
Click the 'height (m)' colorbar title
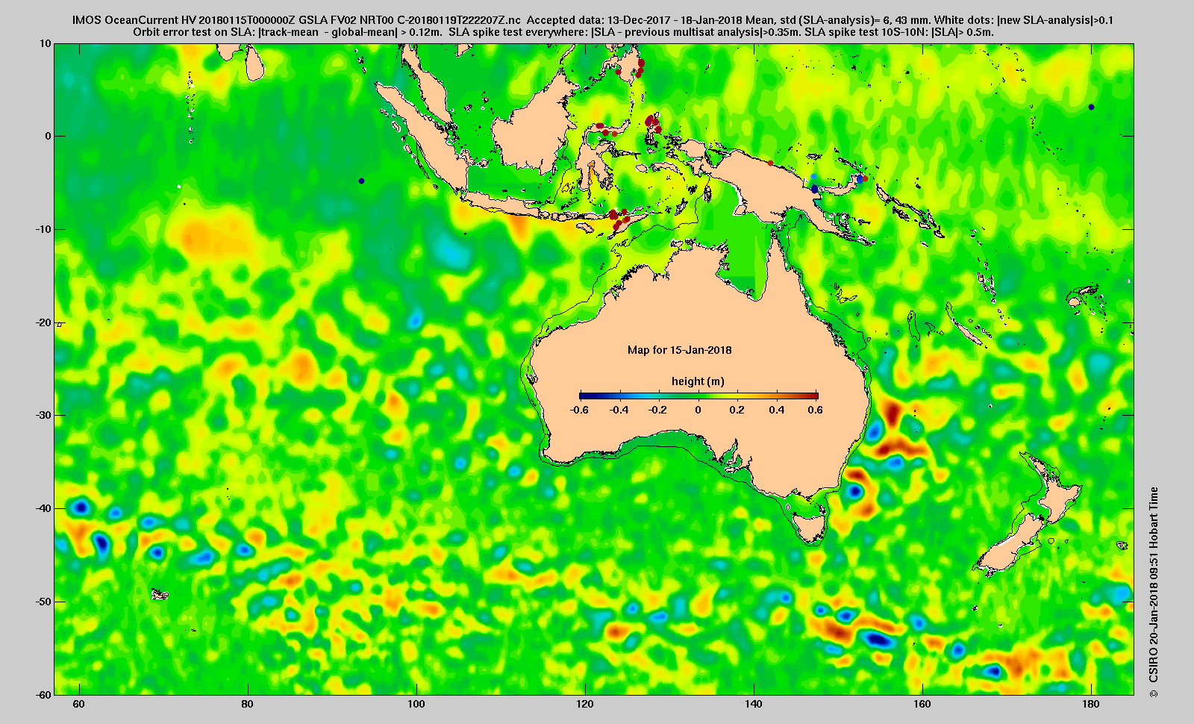(x=698, y=381)
